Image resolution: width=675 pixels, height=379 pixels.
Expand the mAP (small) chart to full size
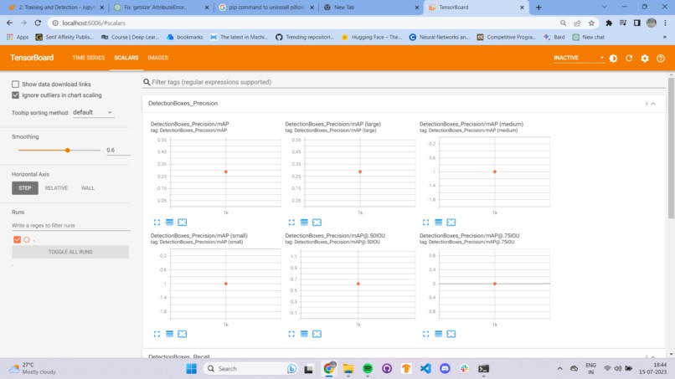click(157, 334)
